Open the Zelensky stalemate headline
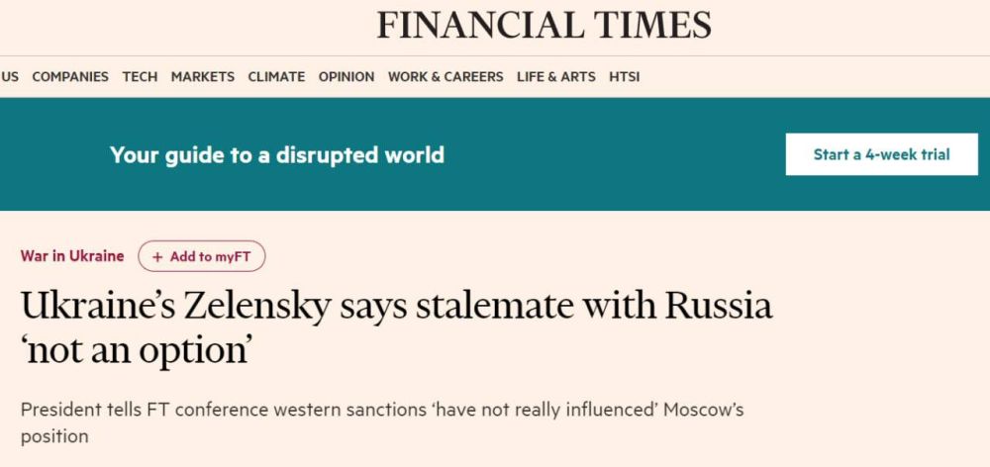 [396, 306]
